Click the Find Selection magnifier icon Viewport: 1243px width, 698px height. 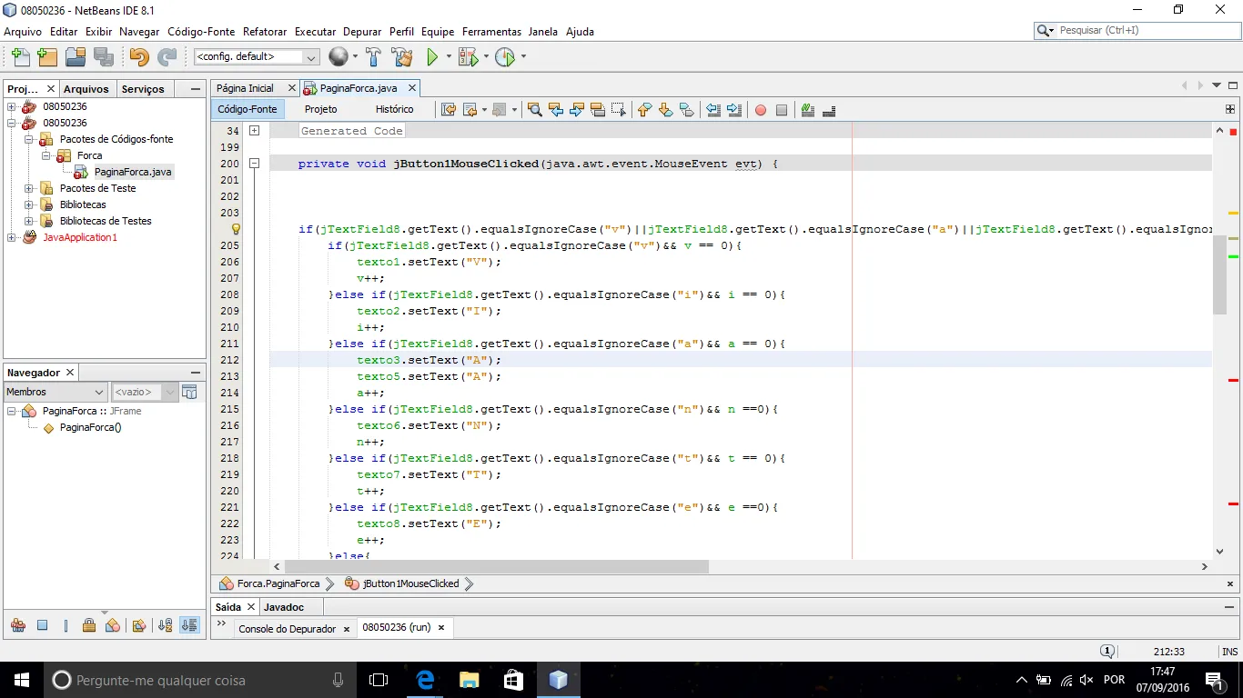[x=534, y=110]
